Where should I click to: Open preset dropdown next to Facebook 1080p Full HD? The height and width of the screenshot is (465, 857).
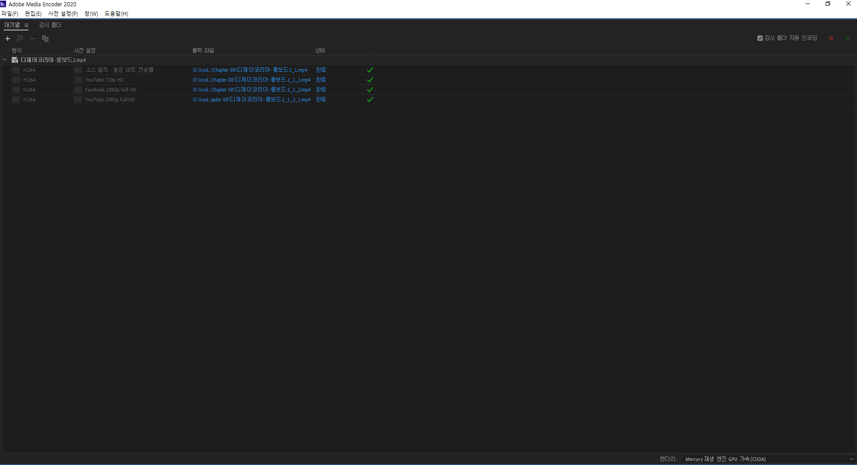[x=78, y=90]
